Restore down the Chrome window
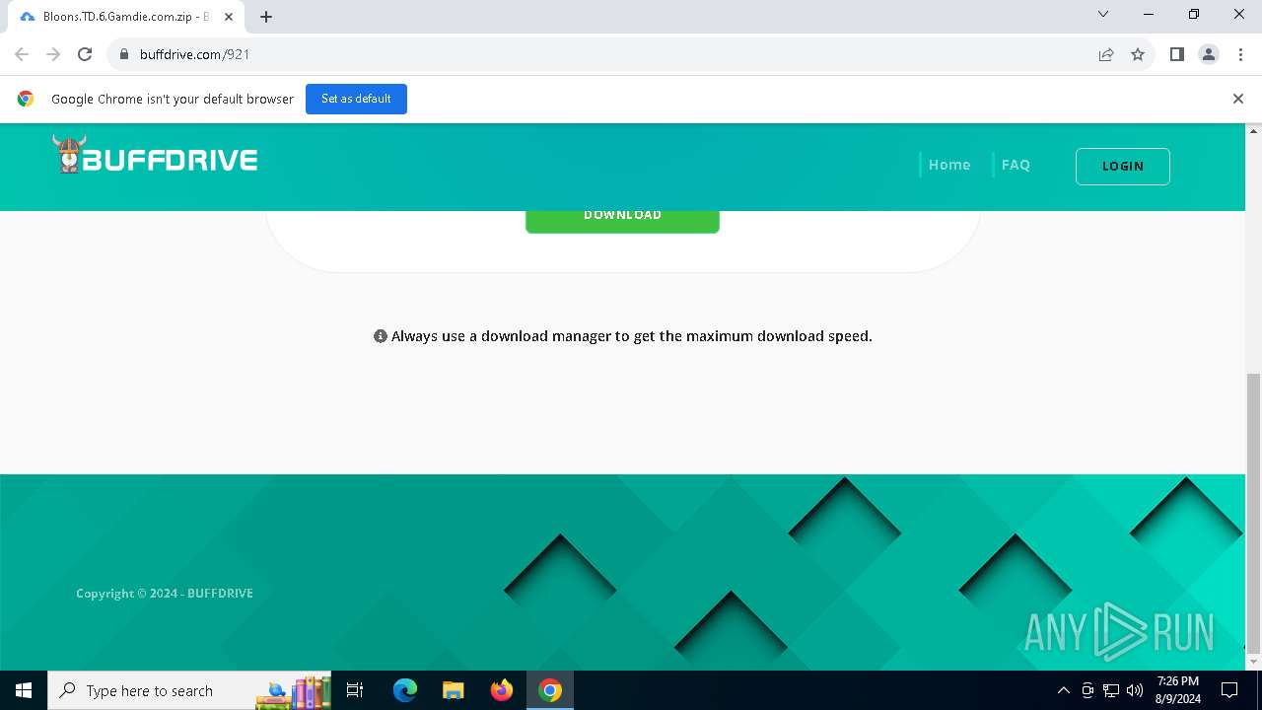This screenshot has width=1262, height=710. coord(1194,14)
